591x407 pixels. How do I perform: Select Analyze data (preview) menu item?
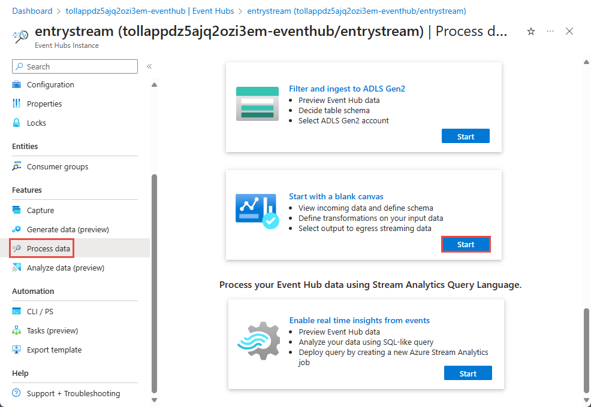coord(65,268)
